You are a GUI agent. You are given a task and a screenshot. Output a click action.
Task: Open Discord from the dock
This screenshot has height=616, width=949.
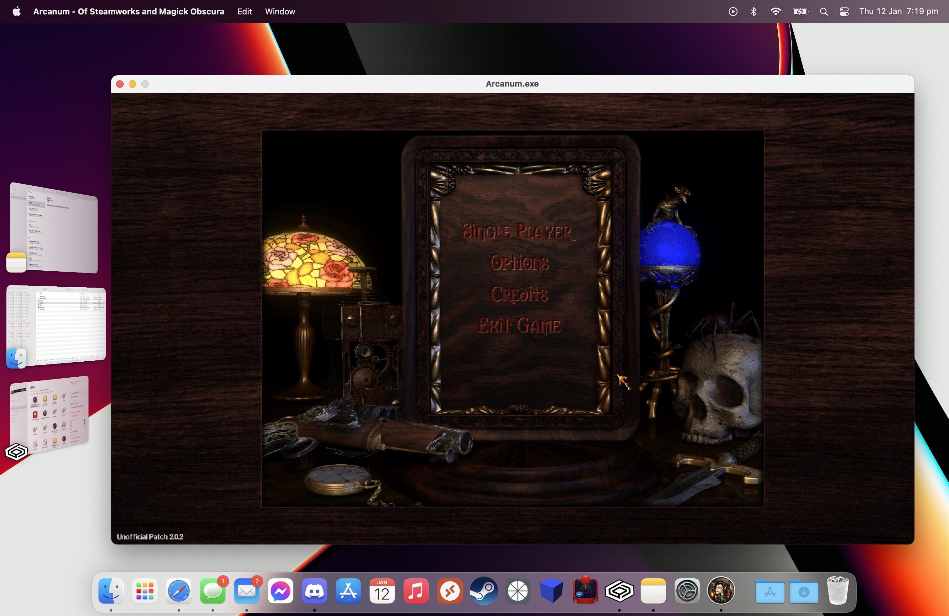pyautogui.click(x=314, y=591)
